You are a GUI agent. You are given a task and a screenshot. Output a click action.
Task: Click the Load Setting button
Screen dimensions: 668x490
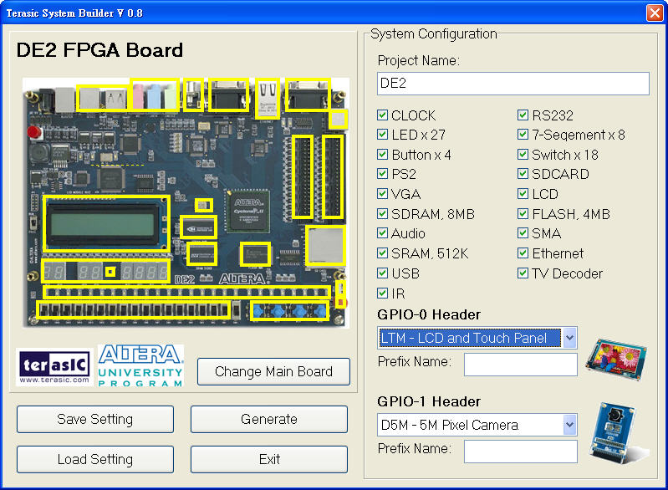click(x=95, y=459)
